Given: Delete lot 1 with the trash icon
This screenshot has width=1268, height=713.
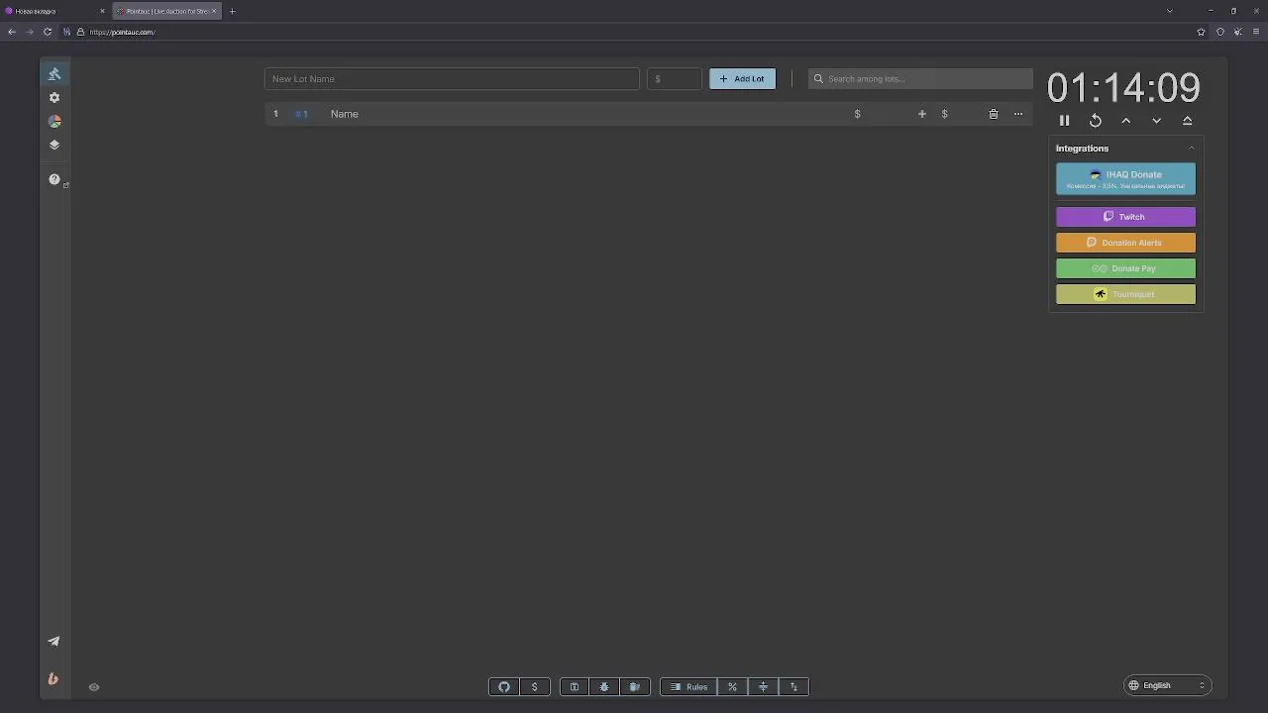Looking at the screenshot, I should 994,114.
